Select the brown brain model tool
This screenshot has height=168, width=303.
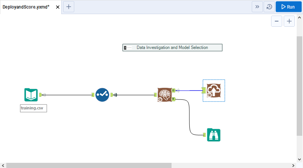(x=164, y=95)
